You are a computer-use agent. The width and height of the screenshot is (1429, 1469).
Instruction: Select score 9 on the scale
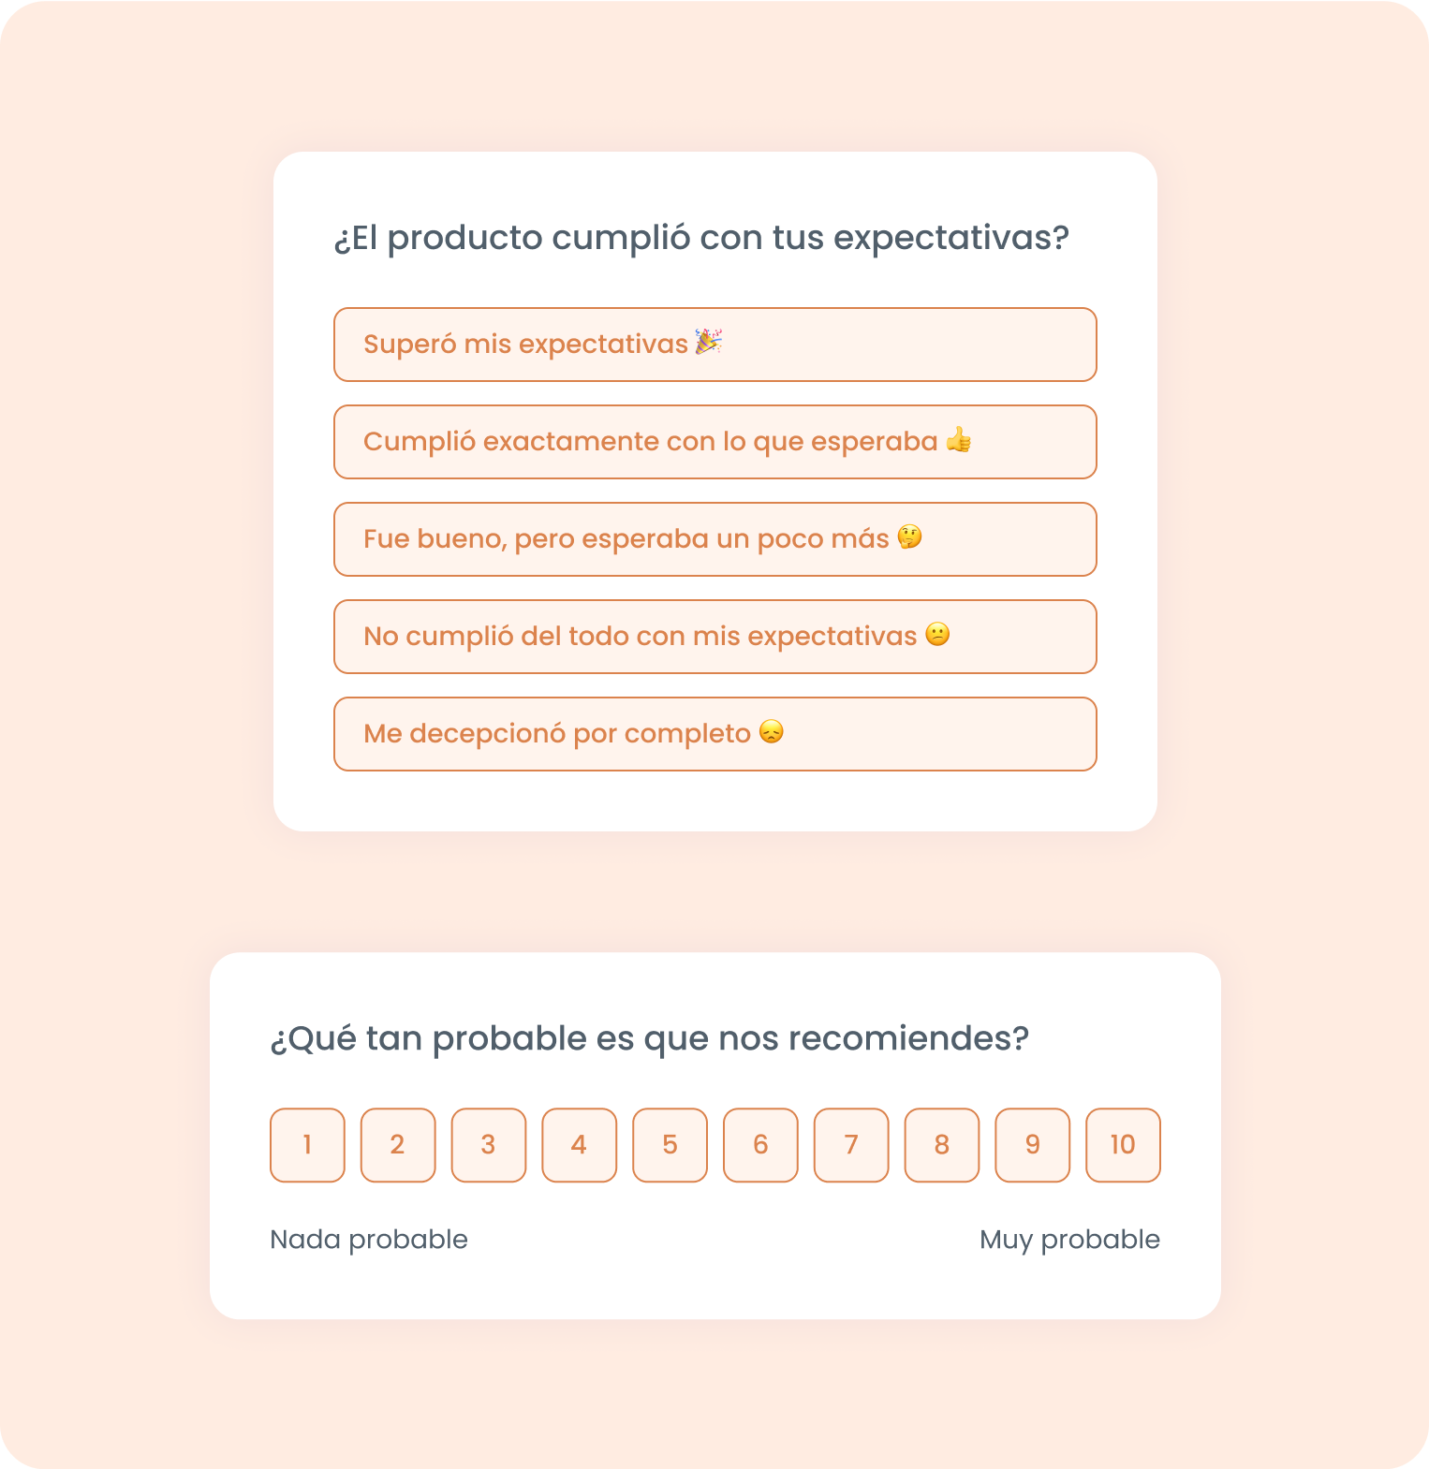coord(1033,1145)
